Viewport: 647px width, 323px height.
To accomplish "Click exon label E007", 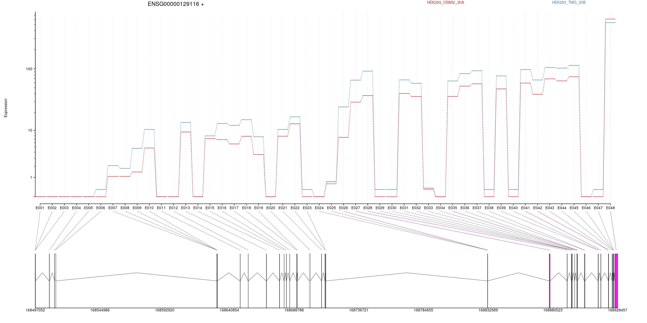I will pos(113,208).
